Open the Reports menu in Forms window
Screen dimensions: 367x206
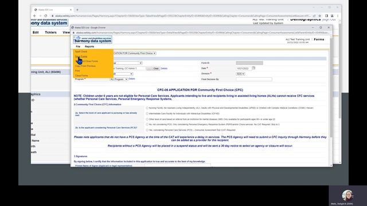(x=89, y=46)
